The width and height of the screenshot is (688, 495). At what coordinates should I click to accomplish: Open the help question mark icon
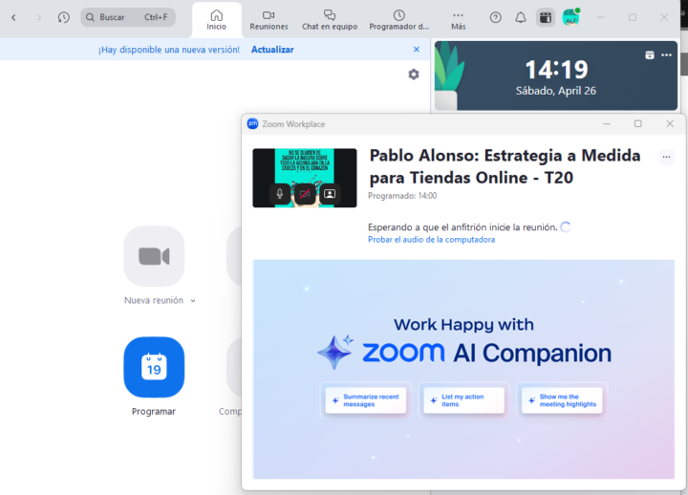point(495,17)
